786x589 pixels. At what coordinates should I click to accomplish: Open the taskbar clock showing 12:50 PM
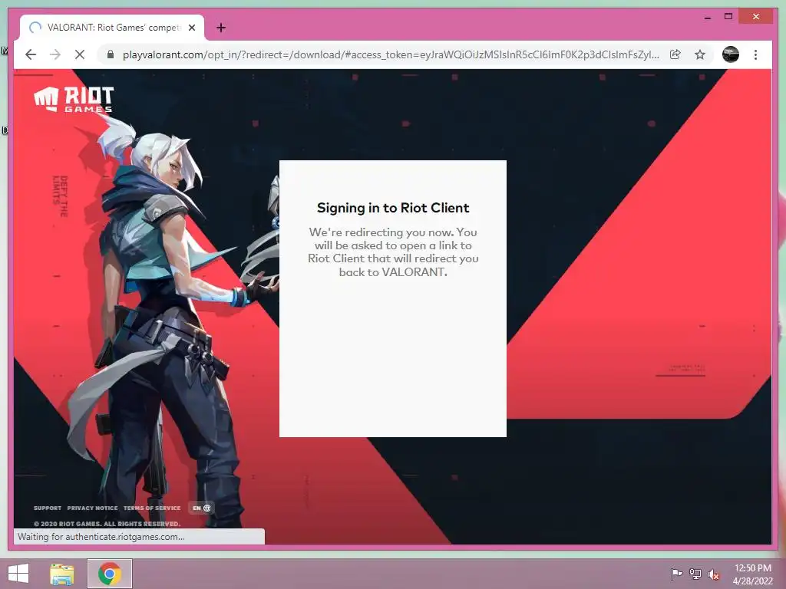(752, 574)
